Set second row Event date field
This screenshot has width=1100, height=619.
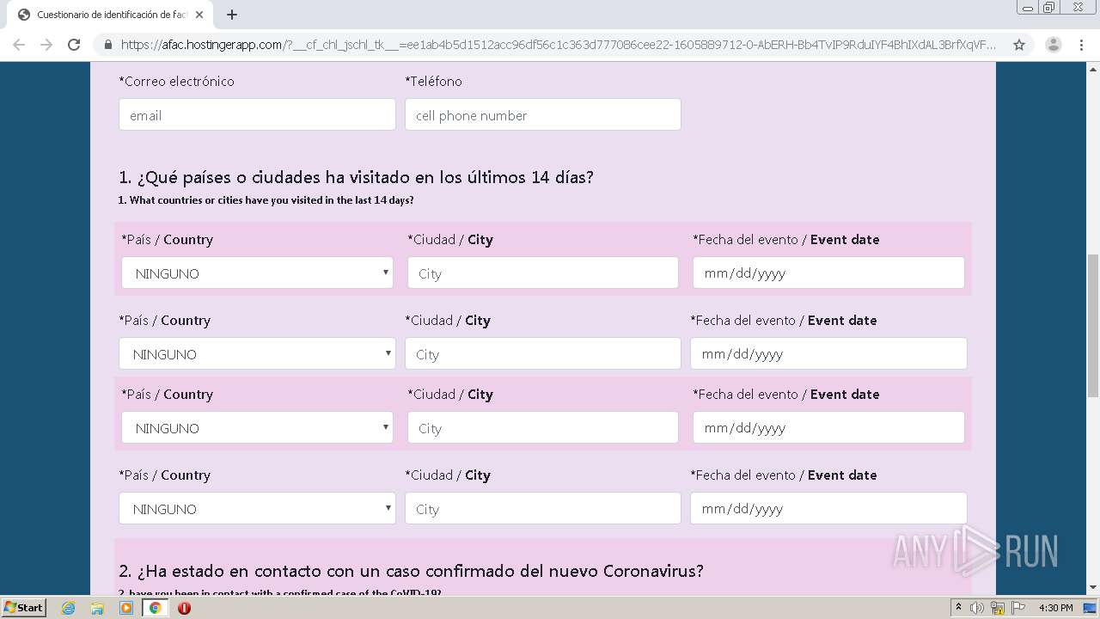pos(828,353)
